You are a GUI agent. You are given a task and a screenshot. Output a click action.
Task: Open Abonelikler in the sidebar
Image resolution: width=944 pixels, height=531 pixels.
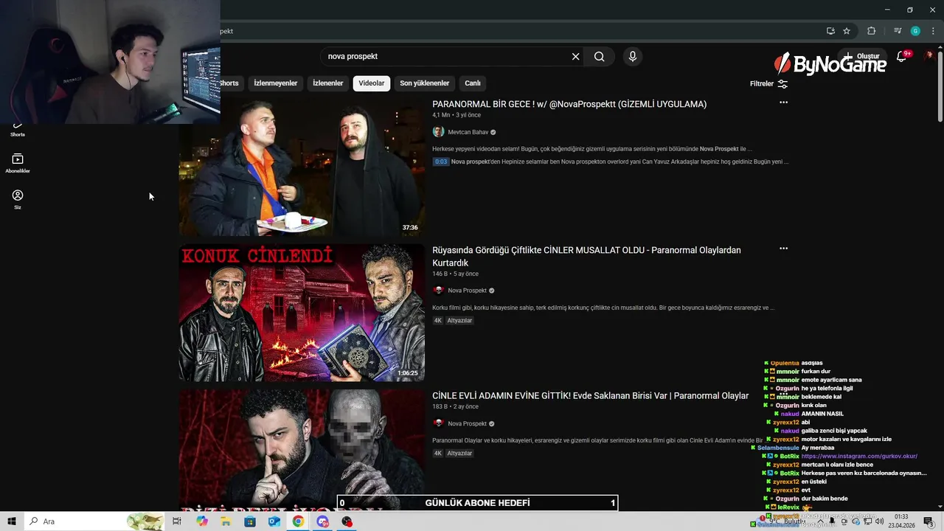click(x=18, y=163)
